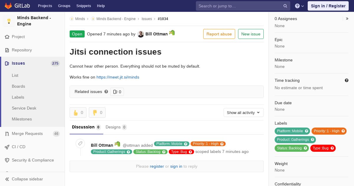Switch to the Designs tab
354x186 pixels.
pyautogui.click(x=116, y=127)
